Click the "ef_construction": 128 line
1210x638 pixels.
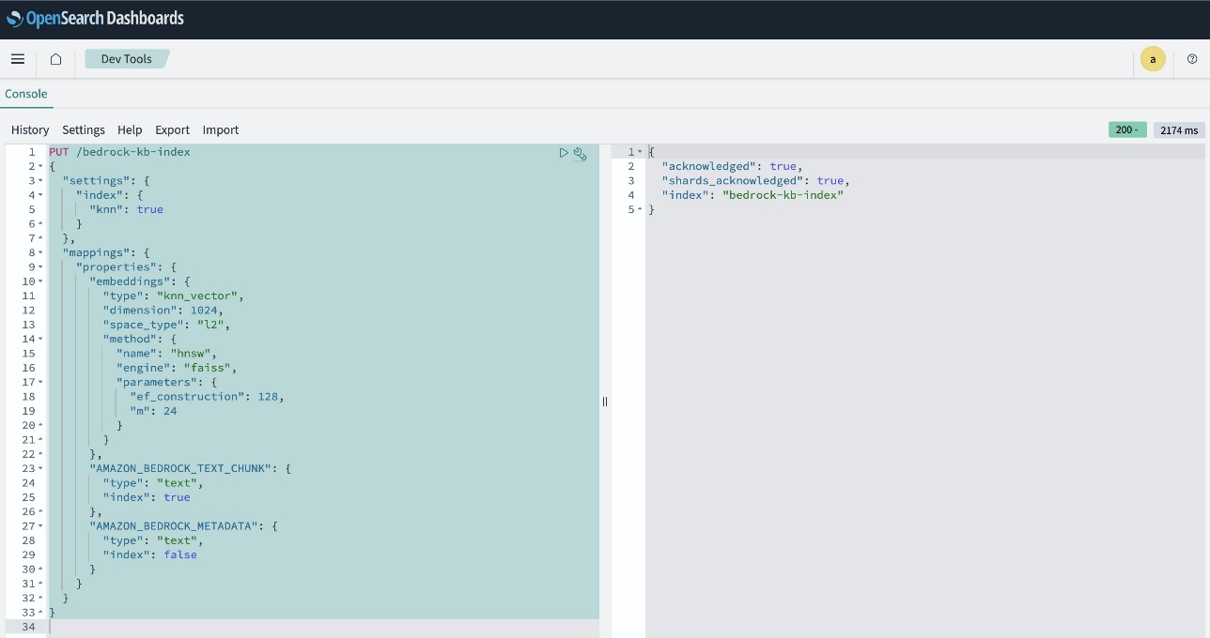pyautogui.click(x=208, y=396)
